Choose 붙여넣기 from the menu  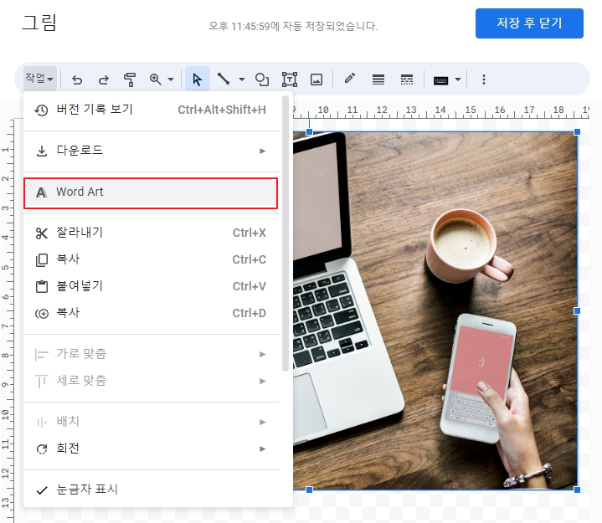pyautogui.click(x=152, y=286)
